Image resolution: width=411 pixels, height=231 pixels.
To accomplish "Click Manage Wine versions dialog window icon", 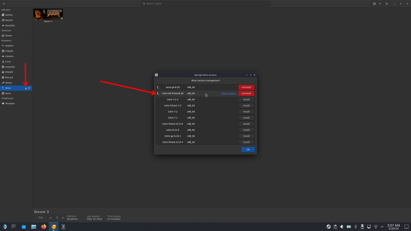I will coord(156,75).
